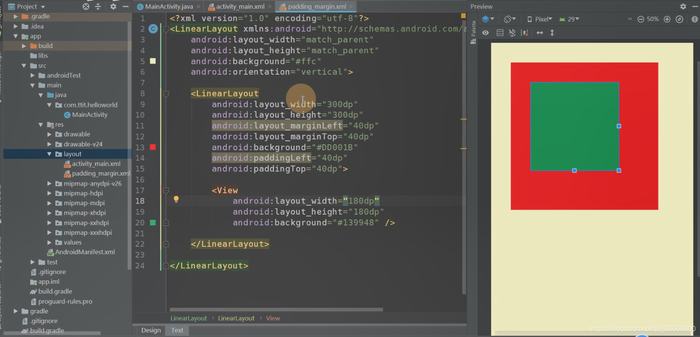This screenshot has height=337, width=700.
Task: Click the View breadcrumb
Action: pos(273,318)
